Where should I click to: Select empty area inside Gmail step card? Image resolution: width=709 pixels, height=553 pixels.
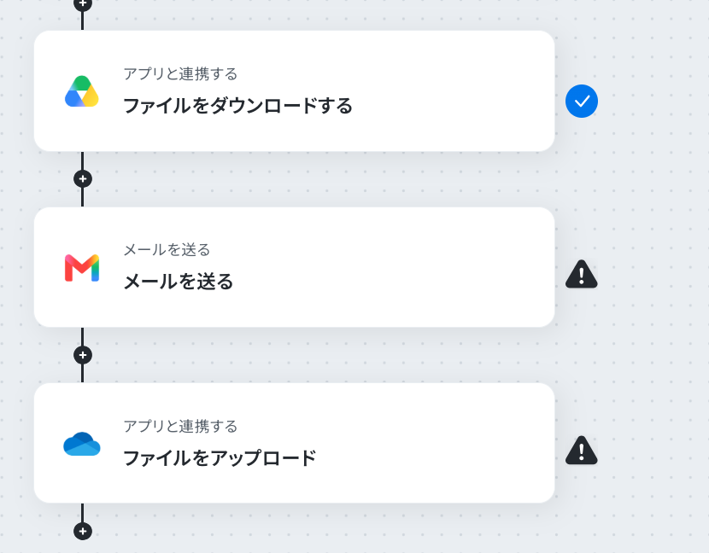(x=407, y=267)
